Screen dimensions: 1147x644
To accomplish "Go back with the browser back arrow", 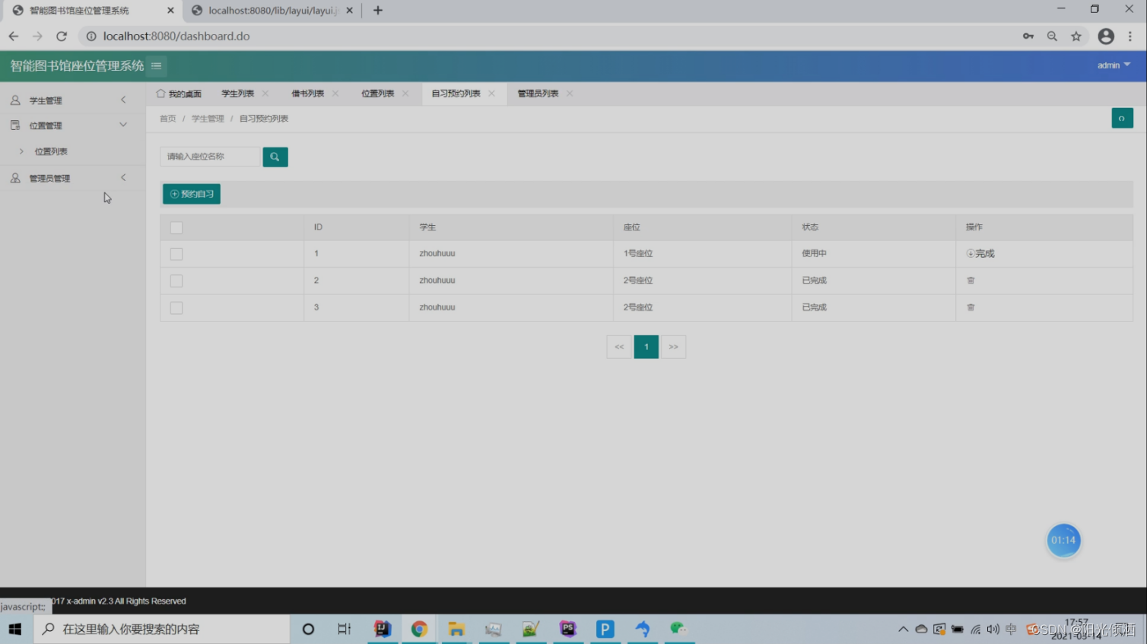I will (x=14, y=36).
